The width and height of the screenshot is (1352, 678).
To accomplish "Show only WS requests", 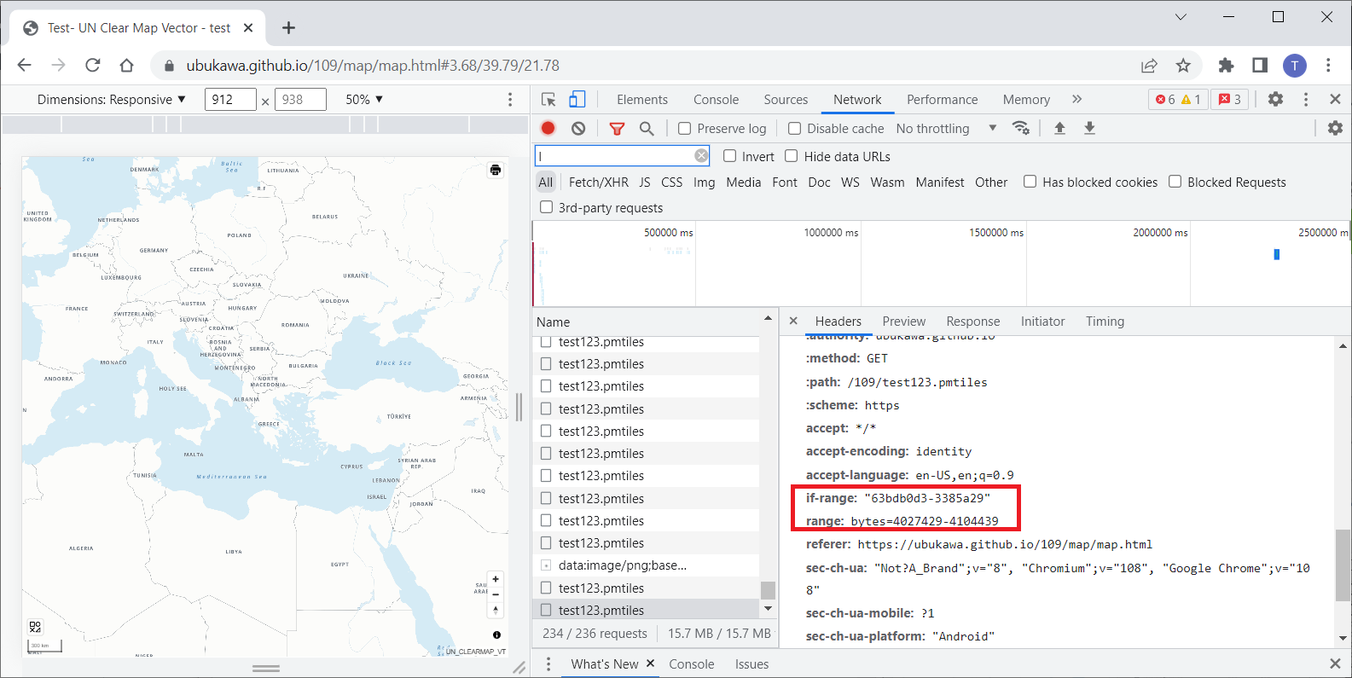I will coord(850,183).
